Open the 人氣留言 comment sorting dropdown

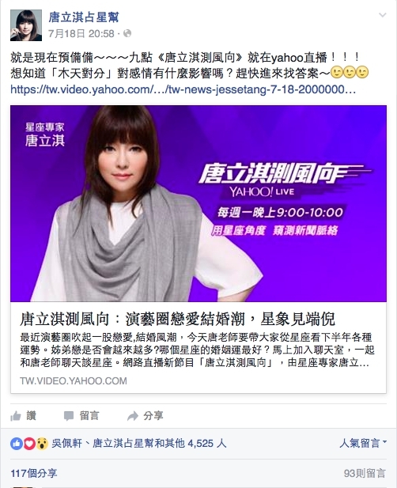[x=363, y=443]
